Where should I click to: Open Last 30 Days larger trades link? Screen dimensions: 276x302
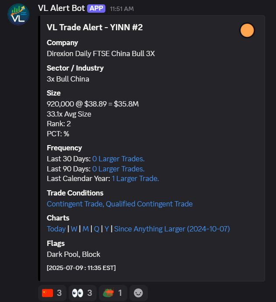point(119,159)
